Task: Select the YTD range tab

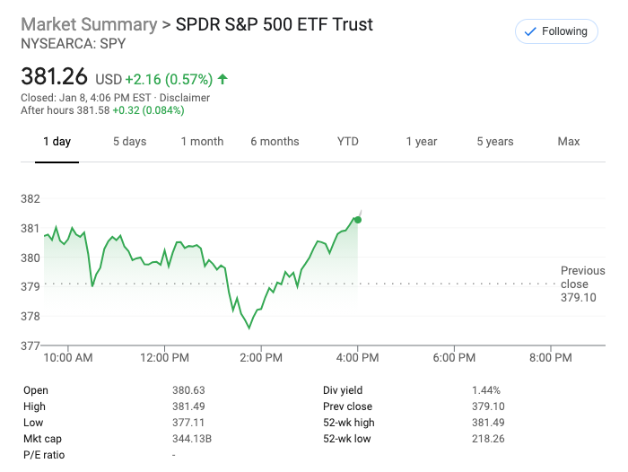Action: (348, 142)
